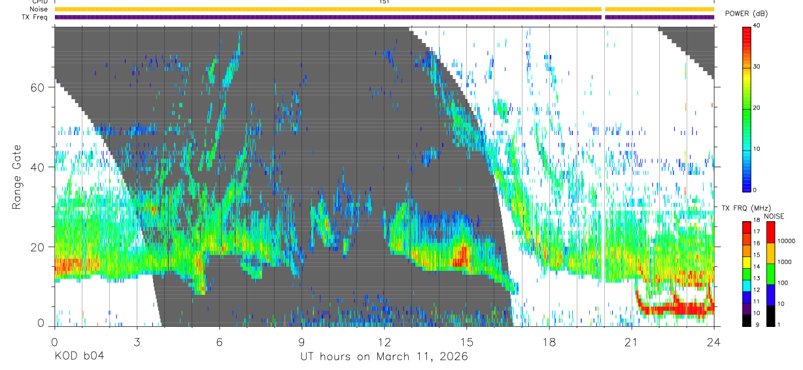
Task: Select the yellow 1000-10000 NOISE legend segment
Action: coord(770,253)
